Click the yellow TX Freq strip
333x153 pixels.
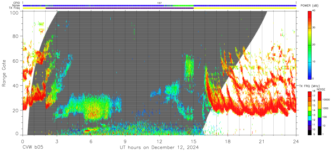159,8
